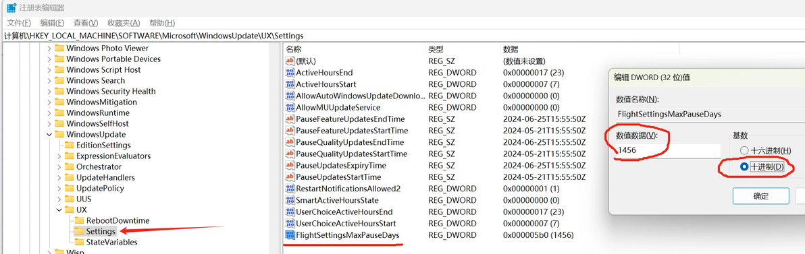
Task: Click the PauseQualityUpdatesEndTime string icon
Action: (290, 142)
